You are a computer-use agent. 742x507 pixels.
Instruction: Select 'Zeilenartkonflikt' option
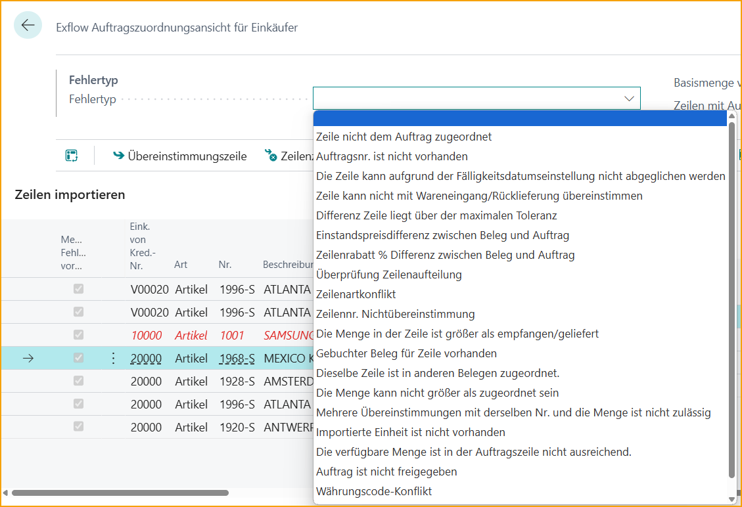356,294
